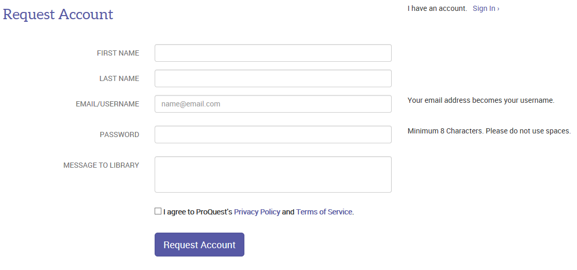Click the 'I have an account.' text
577x270 pixels.
[437, 8]
